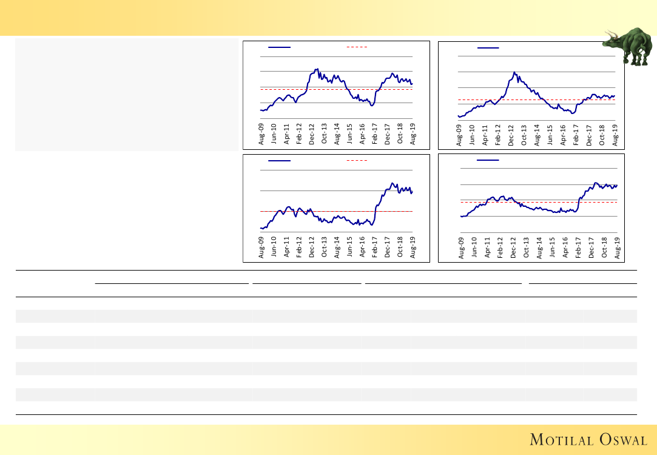Select blue legend line in top-left chart
657x455 pixels.
279,47
